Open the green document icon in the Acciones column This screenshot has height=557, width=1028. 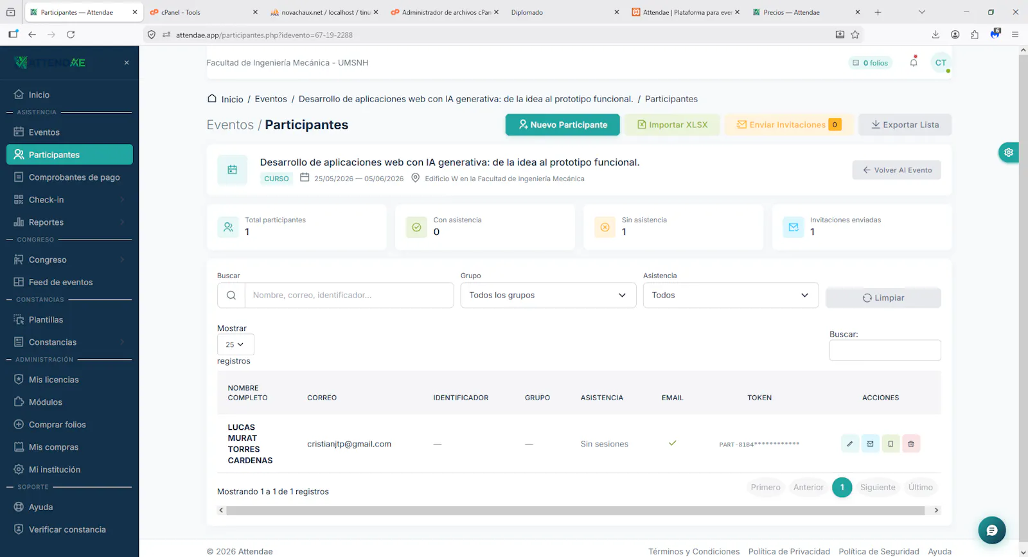tap(891, 444)
